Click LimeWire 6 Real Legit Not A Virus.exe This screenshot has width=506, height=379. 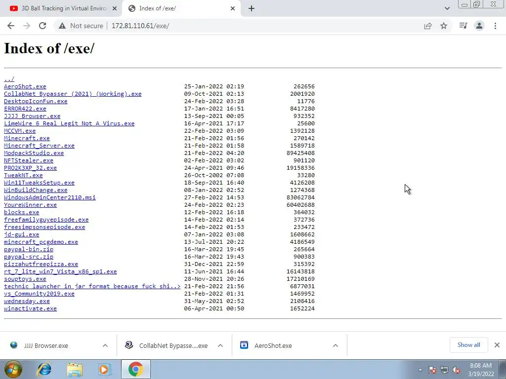(69, 123)
